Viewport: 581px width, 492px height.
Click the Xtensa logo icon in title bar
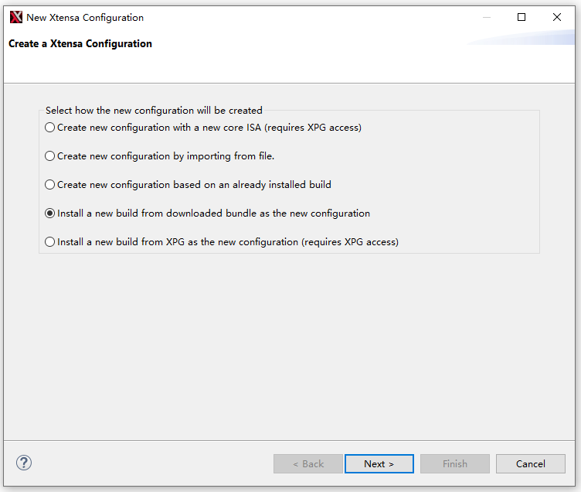pyautogui.click(x=16, y=17)
